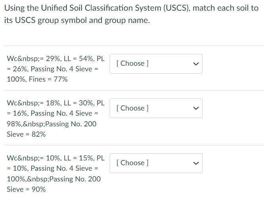Open the dropdown for the LL = 30% soil
The height and width of the screenshot is (204, 264).
156,108
